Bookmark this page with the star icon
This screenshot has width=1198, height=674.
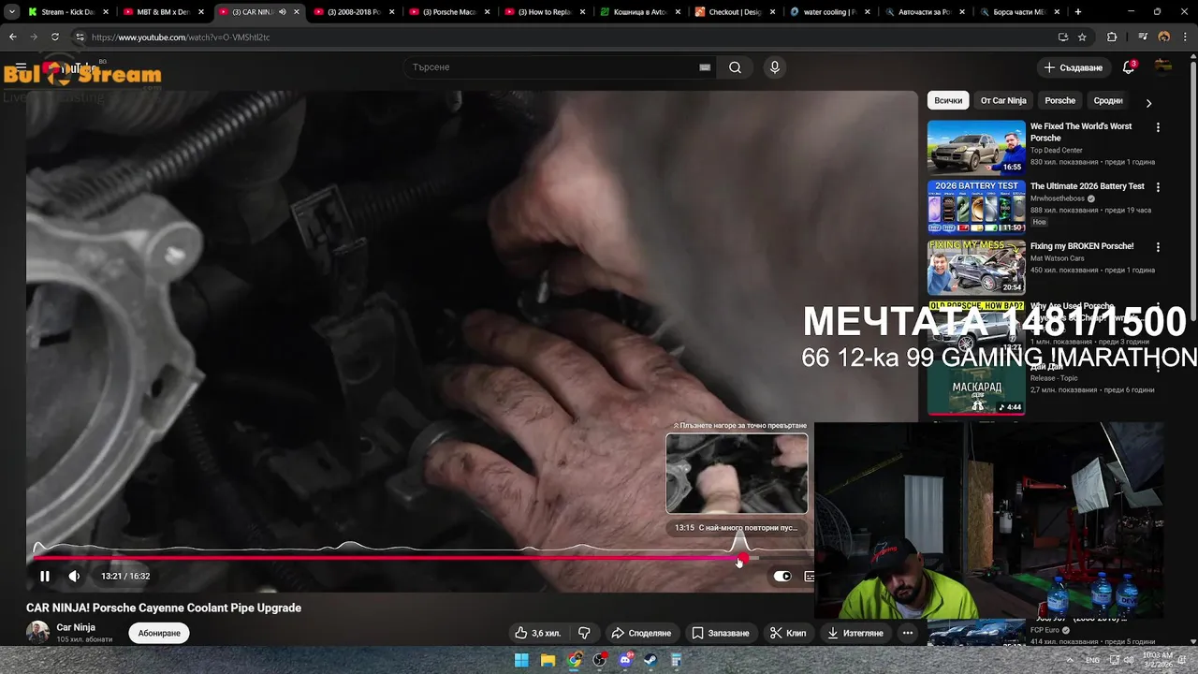click(x=1082, y=37)
